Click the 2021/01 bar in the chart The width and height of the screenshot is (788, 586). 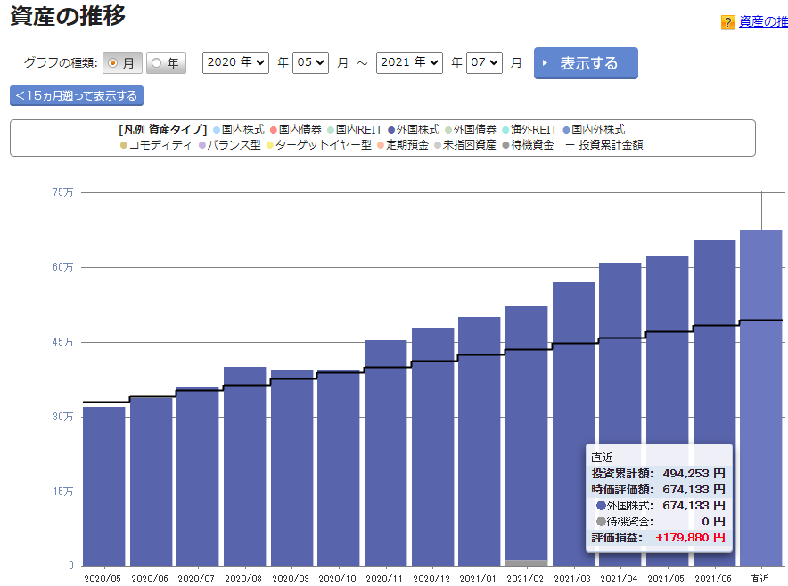(x=480, y=442)
